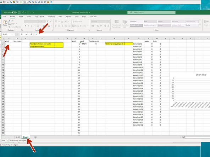The height and width of the screenshot is (157, 210).
Task: Select the Normal cell style
Action: [136, 22]
